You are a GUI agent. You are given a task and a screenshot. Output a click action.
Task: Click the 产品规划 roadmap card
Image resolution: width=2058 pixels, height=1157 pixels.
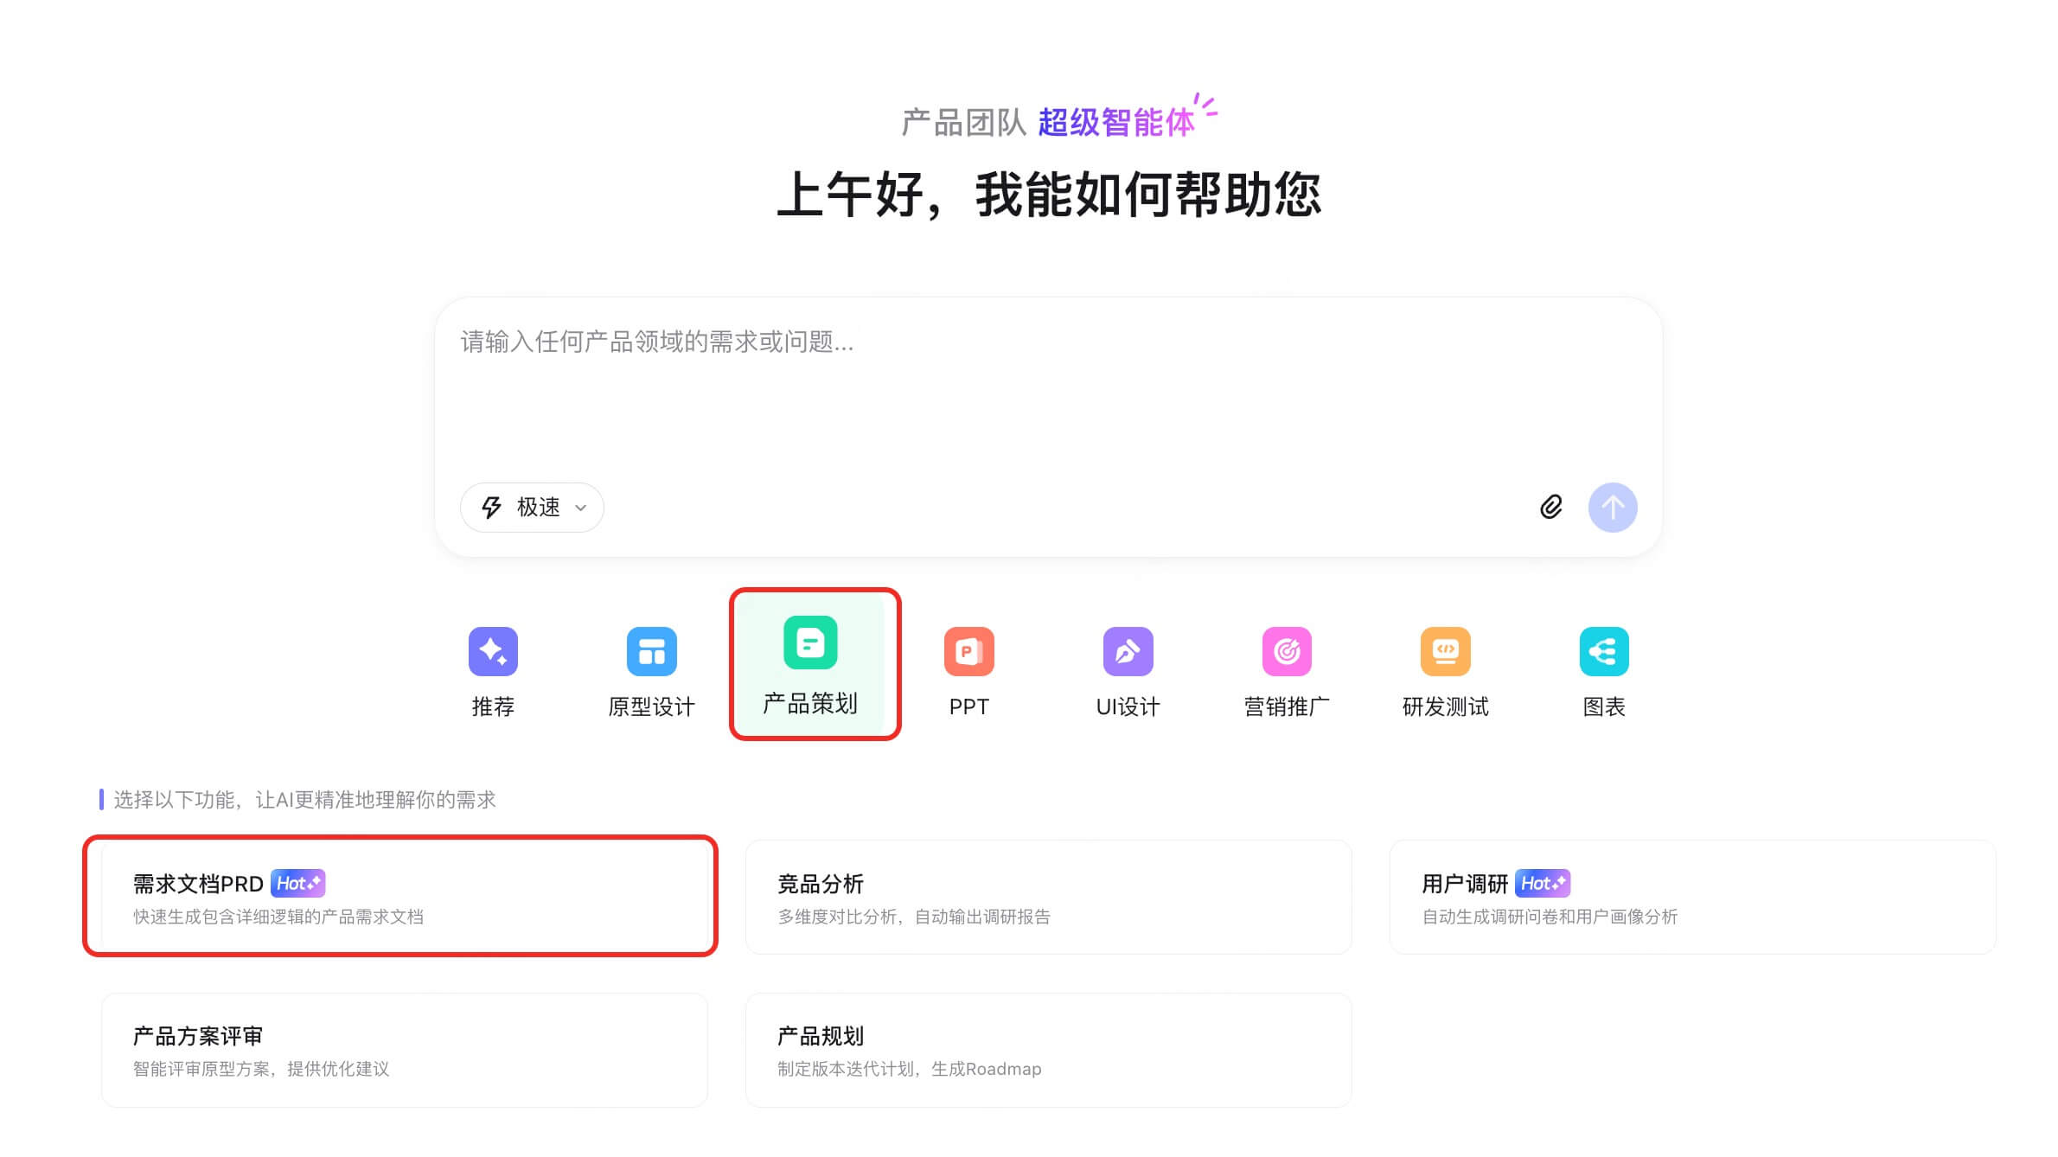coord(1049,1049)
